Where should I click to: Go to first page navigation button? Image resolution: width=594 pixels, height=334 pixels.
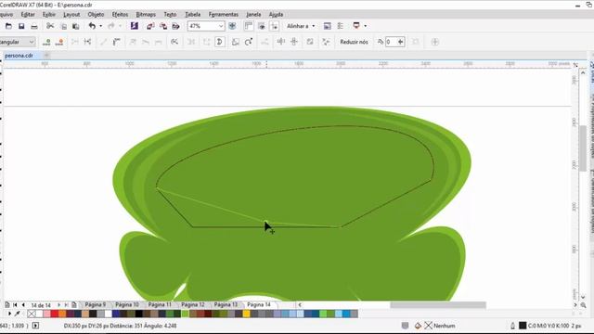[x=15, y=305]
